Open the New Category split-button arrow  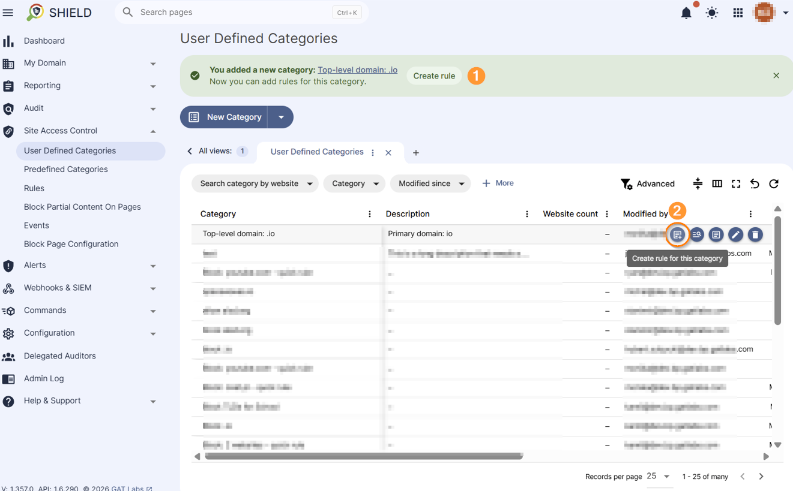pos(281,117)
